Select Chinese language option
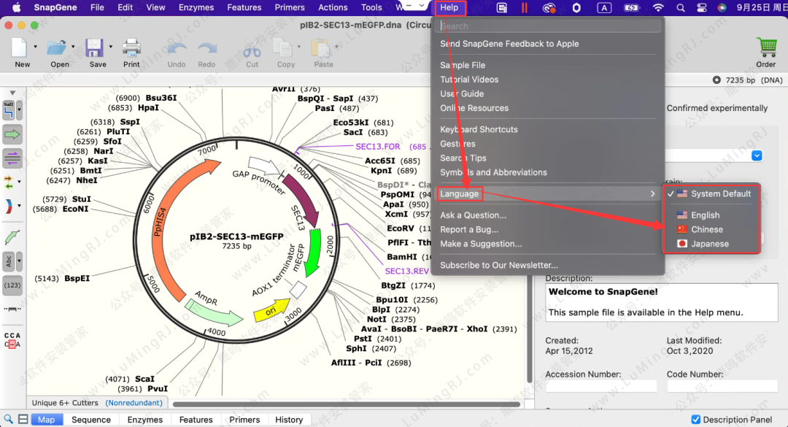788x427 pixels. [x=706, y=229]
